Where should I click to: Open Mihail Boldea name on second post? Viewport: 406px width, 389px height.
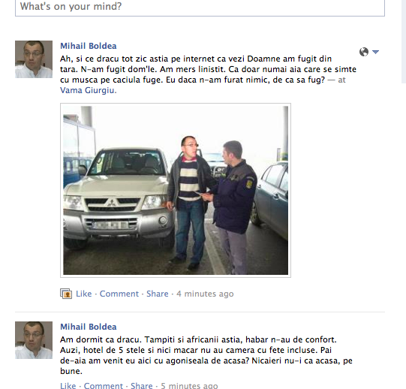coord(89,327)
